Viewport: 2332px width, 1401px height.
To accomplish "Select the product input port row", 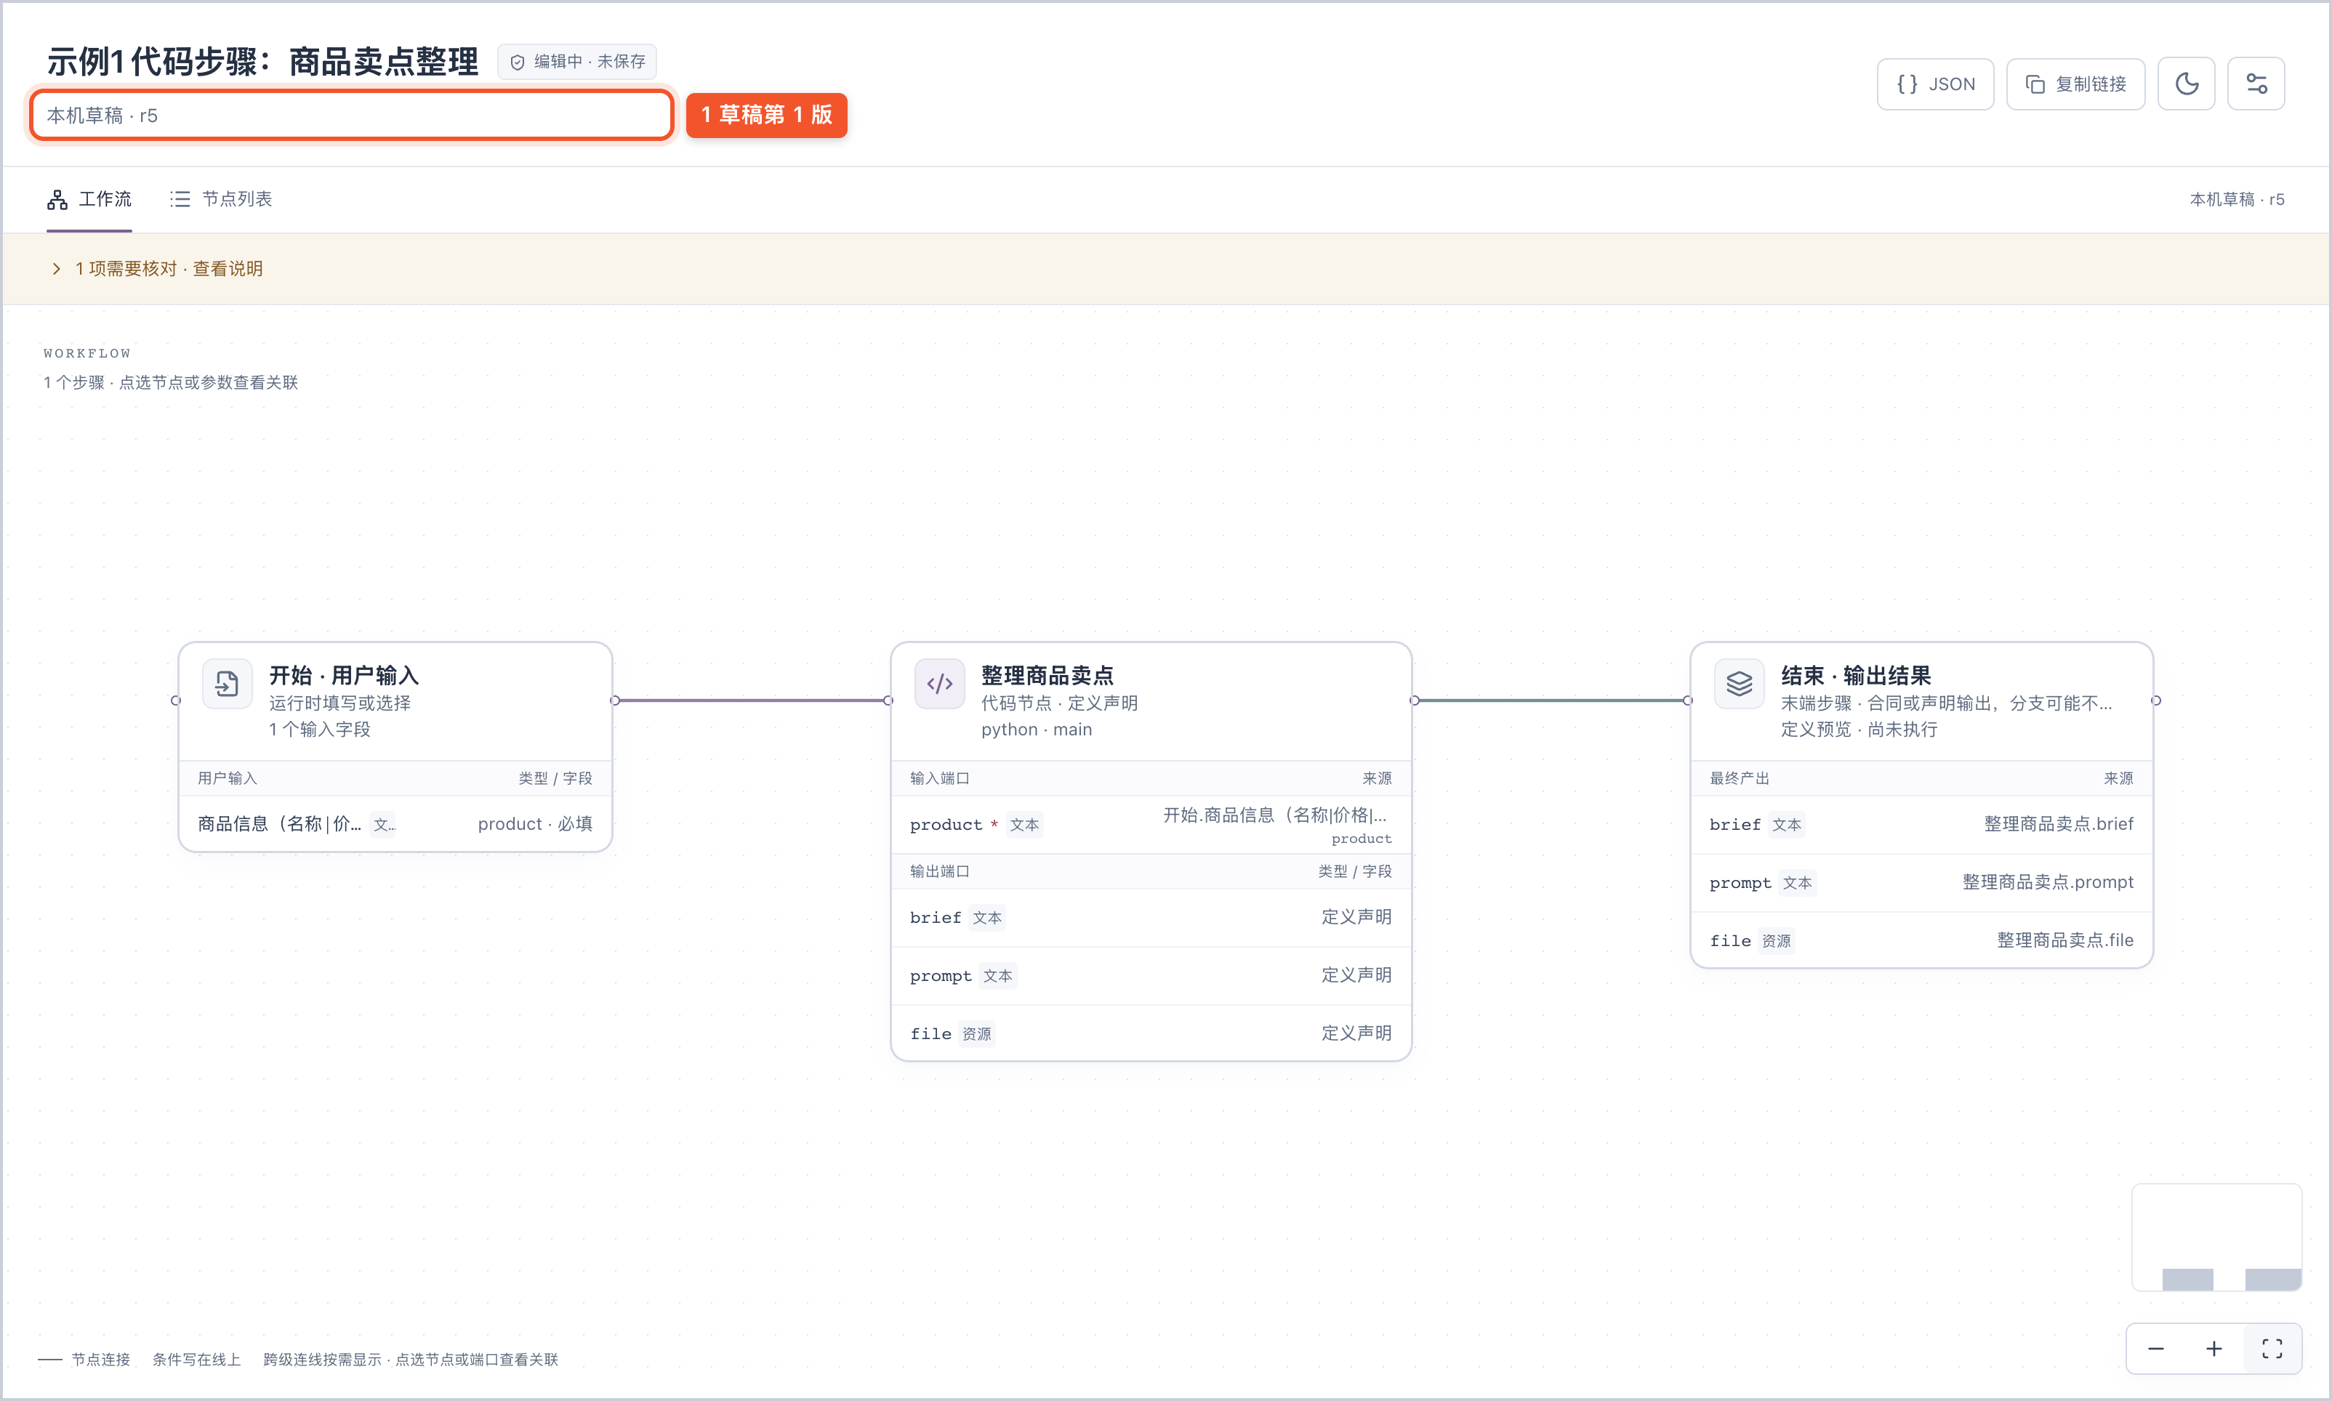I will pos(1151,825).
